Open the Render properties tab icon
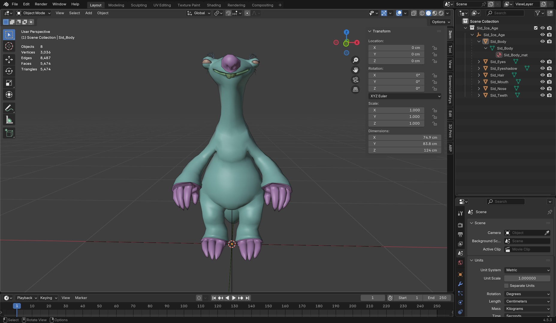The image size is (556, 323). (460, 225)
